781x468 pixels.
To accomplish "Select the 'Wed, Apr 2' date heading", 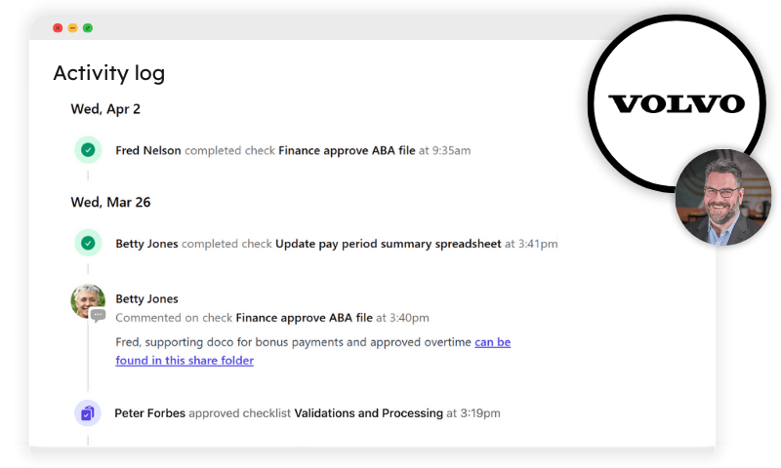I will point(105,109).
